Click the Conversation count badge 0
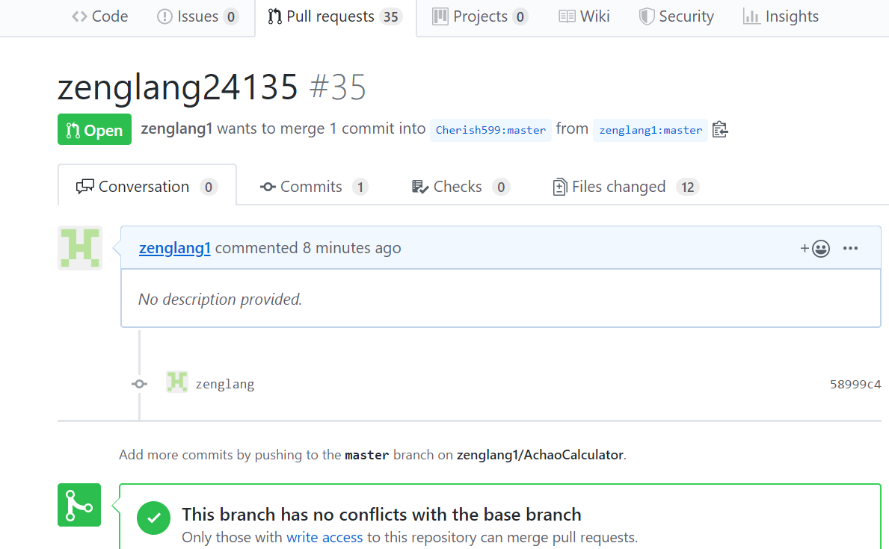889x549 pixels. coord(208,187)
